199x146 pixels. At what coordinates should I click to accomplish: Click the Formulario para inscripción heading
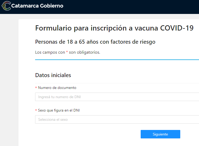coord(114,28)
